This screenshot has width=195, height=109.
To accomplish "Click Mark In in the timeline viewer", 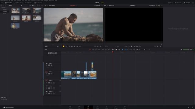I will coord(158,46).
